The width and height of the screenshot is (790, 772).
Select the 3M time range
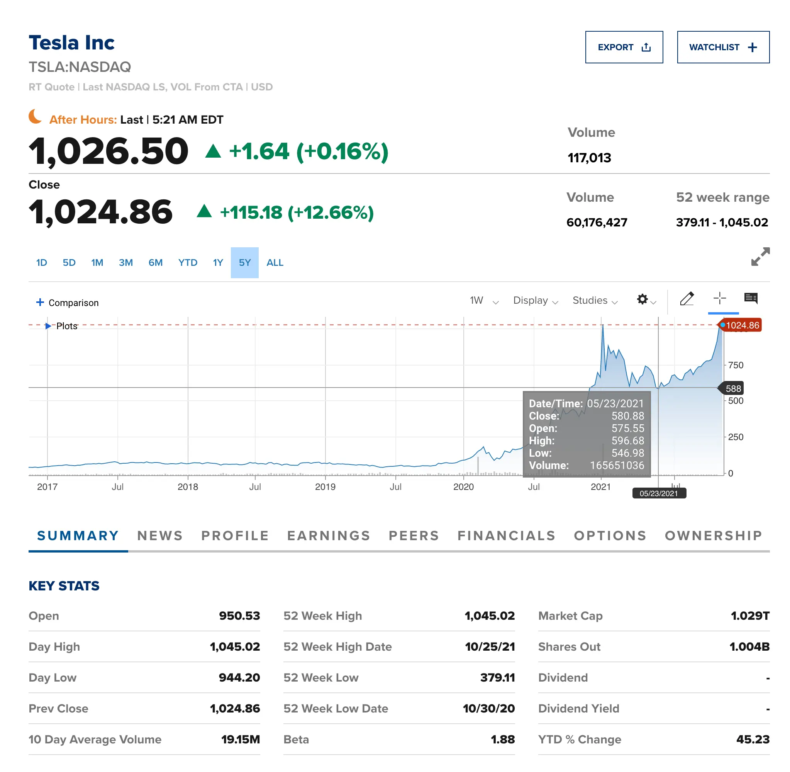click(x=125, y=263)
